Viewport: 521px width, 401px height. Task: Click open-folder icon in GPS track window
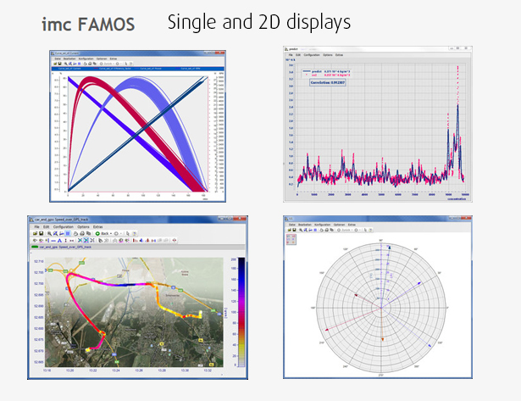tap(35, 233)
